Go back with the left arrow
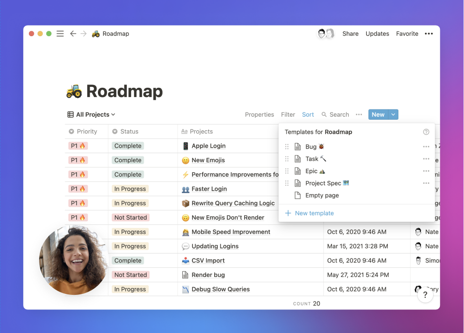Image resolution: width=464 pixels, height=333 pixels. point(73,34)
